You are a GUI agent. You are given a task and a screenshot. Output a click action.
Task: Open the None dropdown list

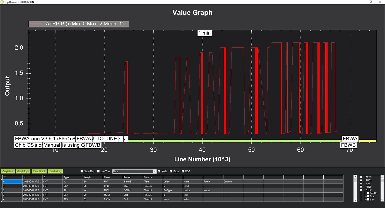(x=155, y=171)
